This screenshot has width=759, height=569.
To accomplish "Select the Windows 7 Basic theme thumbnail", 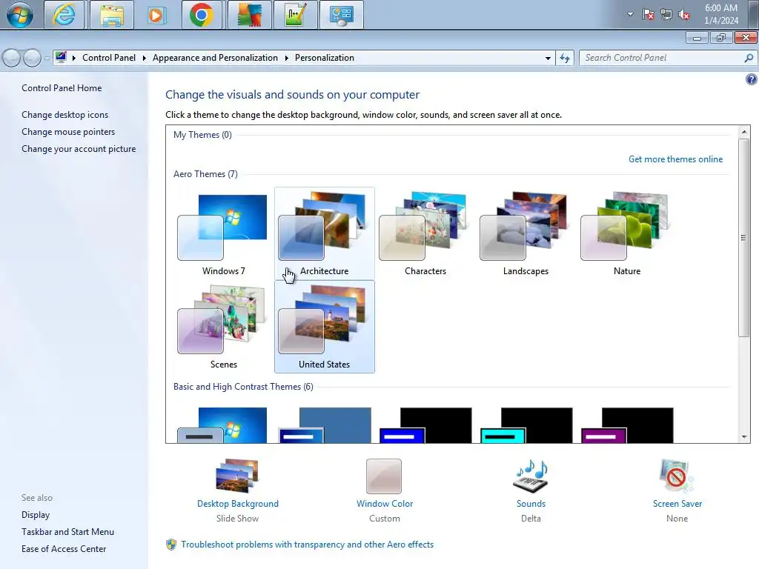I will tap(223, 425).
